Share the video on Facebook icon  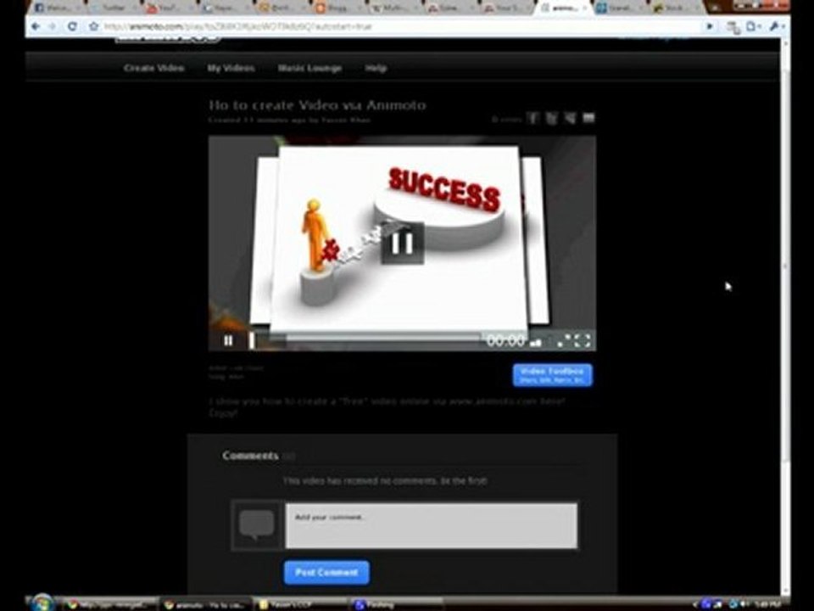click(533, 119)
